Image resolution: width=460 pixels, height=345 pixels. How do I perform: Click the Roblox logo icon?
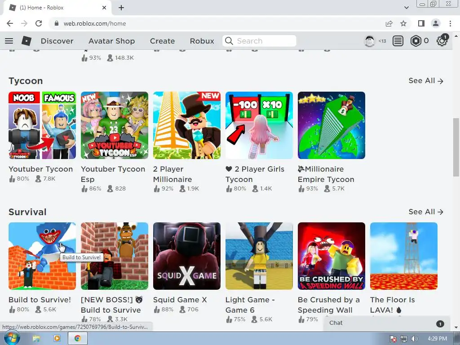coord(27,41)
